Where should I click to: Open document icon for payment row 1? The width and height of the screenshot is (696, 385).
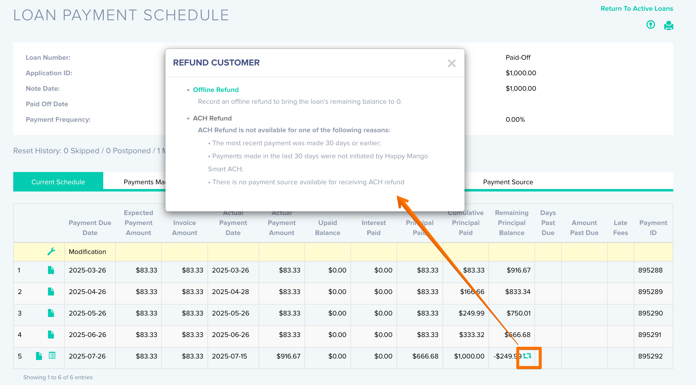(x=51, y=270)
